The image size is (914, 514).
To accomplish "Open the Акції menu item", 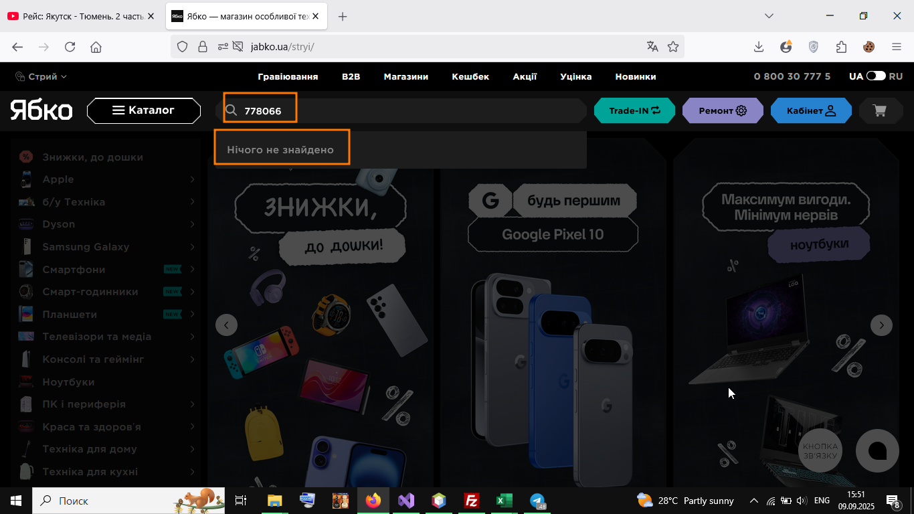I will pos(525,76).
